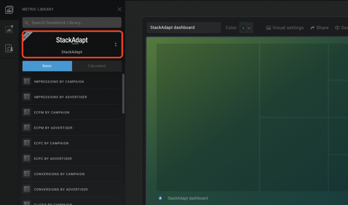348x205 pixels.
Task: Pick the green droplet color swatch
Action: [x=244, y=27]
